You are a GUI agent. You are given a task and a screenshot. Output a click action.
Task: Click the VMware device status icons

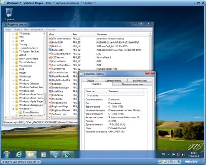pos(170,161)
